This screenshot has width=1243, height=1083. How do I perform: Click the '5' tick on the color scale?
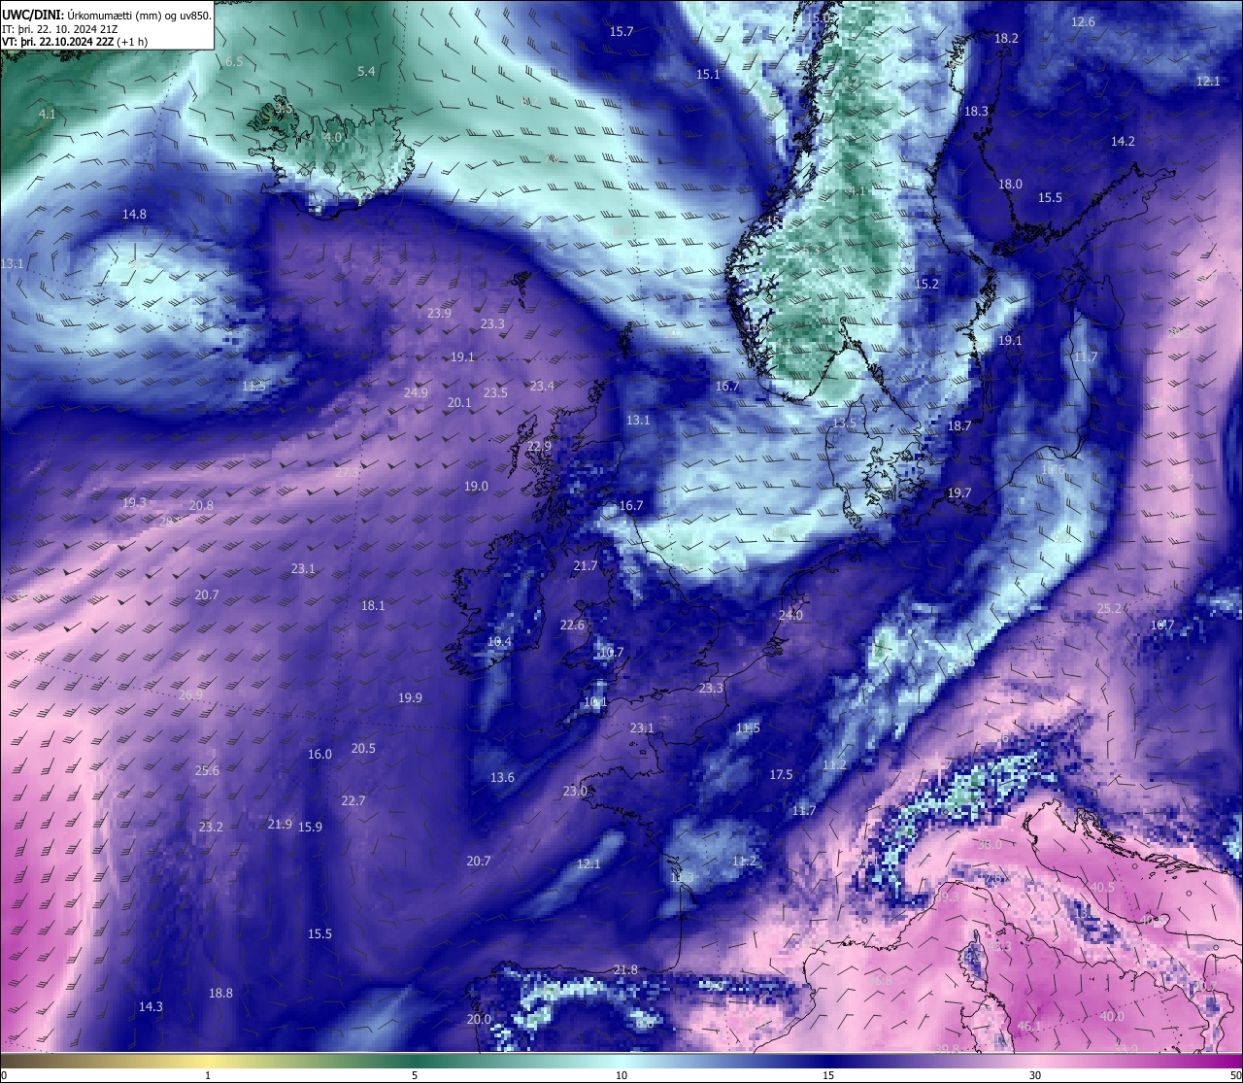coord(415,1075)
